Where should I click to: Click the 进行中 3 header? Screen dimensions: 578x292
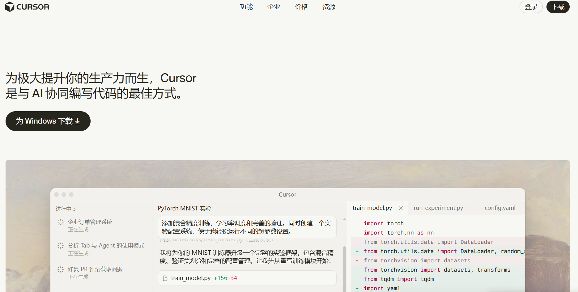click(66, 209)
